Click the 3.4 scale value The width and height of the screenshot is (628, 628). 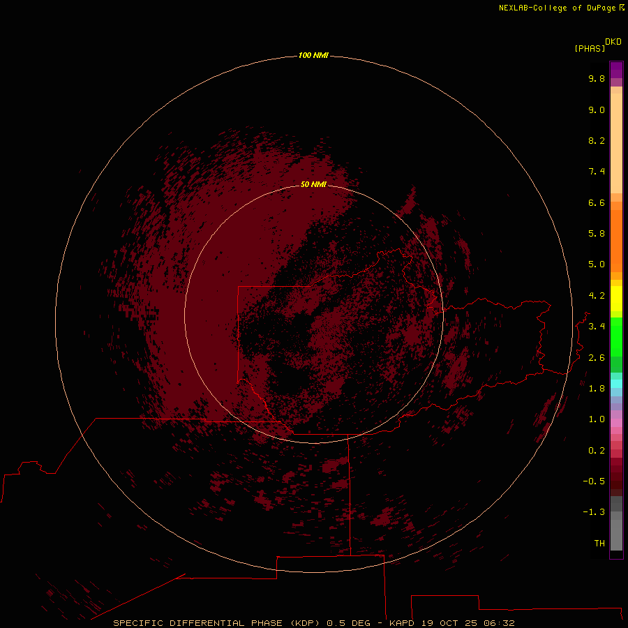597,327
